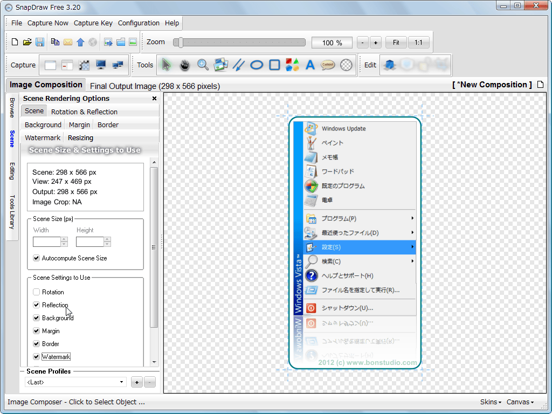This screenshot has width=552, height=414.
Task: Save with the floppy disk icon
Action: (x=40, y=42)
